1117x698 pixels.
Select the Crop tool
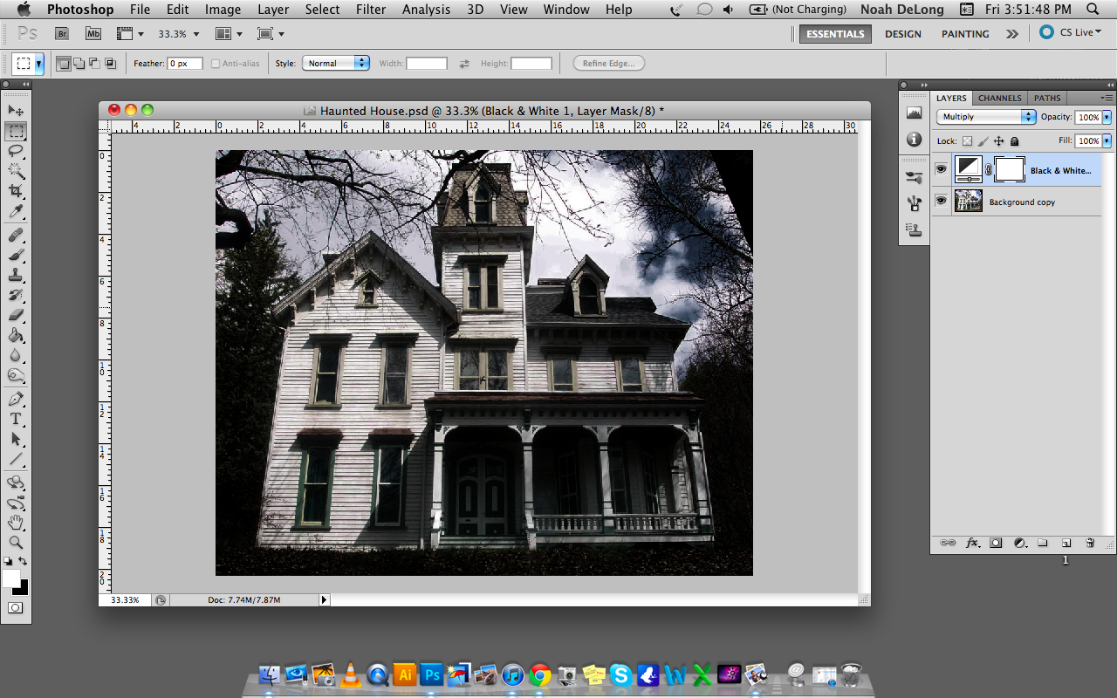(x=16, y=191)
